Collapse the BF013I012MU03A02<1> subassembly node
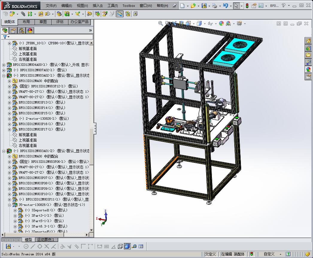313x258 pixels. [4, 76]
